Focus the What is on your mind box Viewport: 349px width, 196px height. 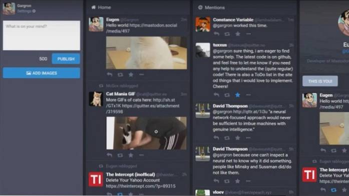pos(42,35)
